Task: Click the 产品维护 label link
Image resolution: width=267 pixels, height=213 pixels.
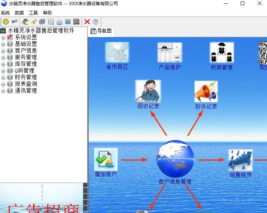Action: [170, 67]
